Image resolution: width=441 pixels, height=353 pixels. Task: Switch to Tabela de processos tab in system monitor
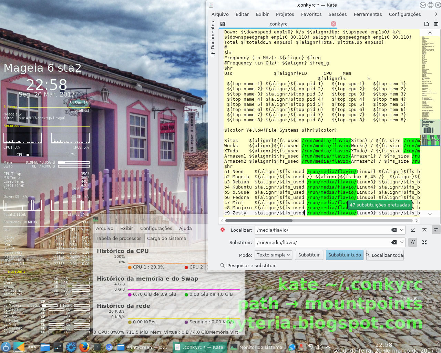(119, 238)
